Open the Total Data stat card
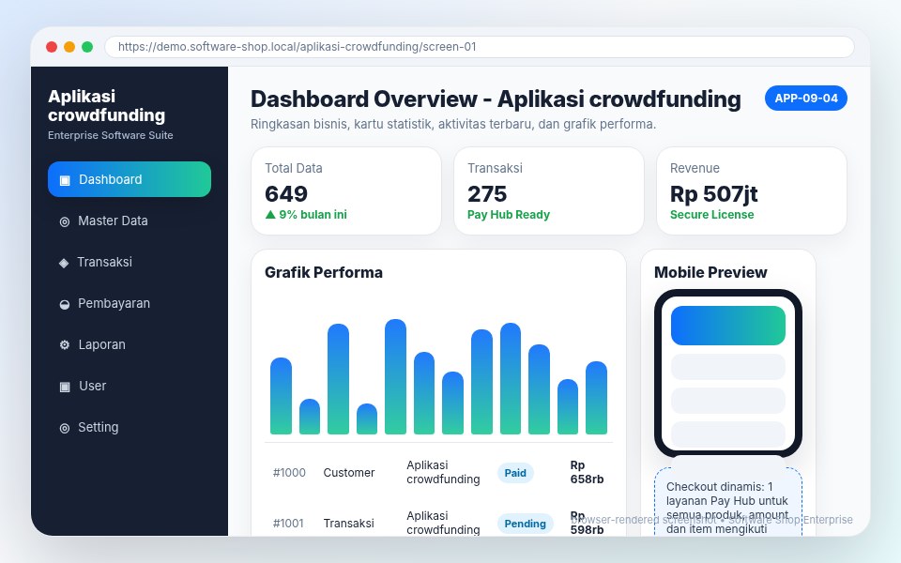 pyautogui.click(x=346, y=190)
